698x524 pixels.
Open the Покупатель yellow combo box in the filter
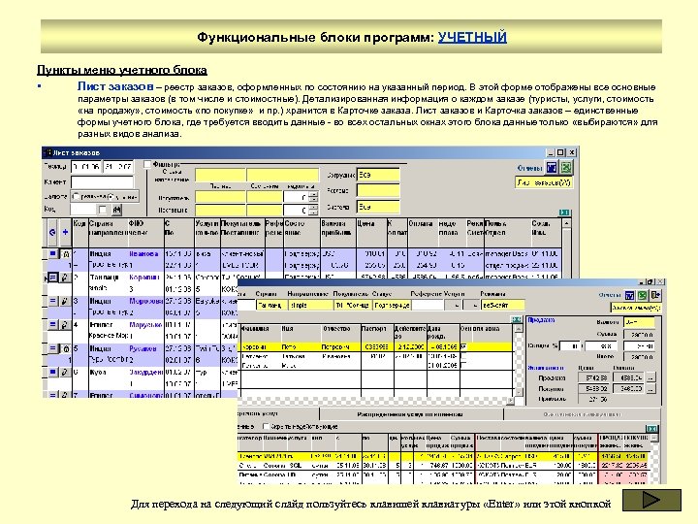220,197
